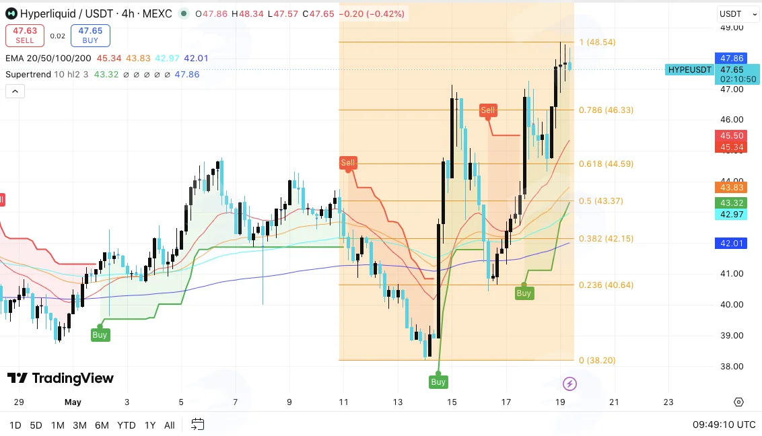Click the Supertrend 47.86 value in legend
This screenshot has height=436, width=762.
(x=187, y=74)
